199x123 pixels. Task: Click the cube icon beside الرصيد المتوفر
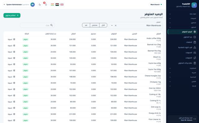195,32
